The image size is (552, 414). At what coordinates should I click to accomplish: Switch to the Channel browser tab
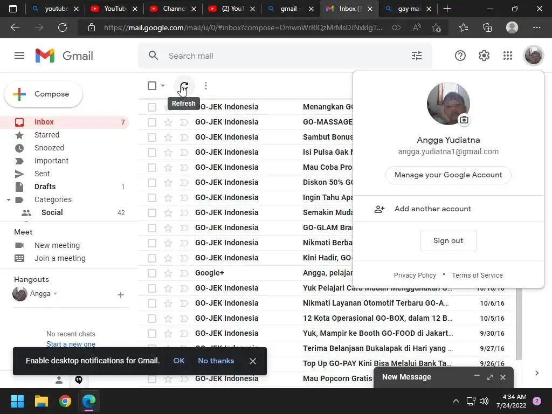[172, 9]
